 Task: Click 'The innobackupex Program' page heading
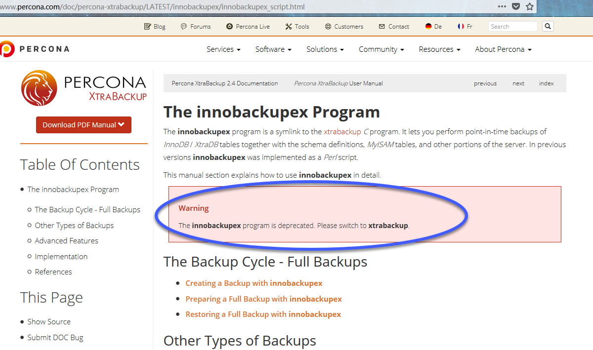(272, 112)
